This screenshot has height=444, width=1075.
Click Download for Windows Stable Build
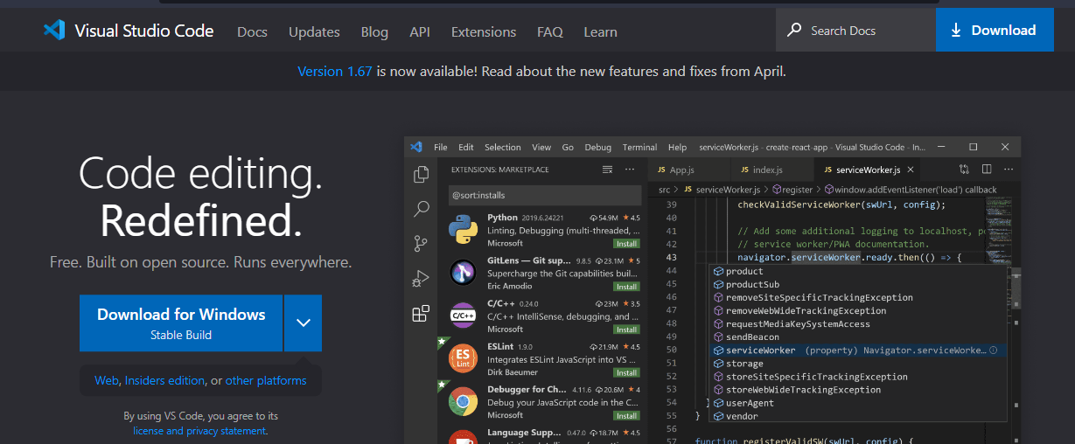pyautogui.click(x=181, y=323)
